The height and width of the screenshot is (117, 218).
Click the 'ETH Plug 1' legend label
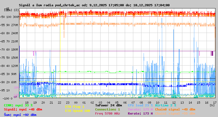[75, 107]
